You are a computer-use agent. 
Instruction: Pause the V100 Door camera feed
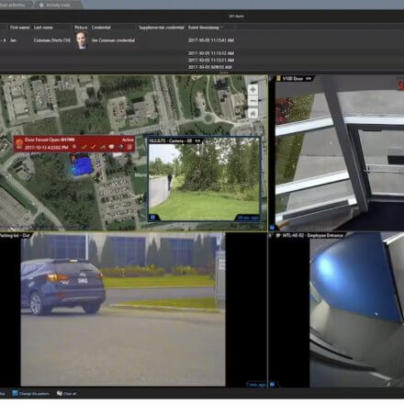click(272, 228)
